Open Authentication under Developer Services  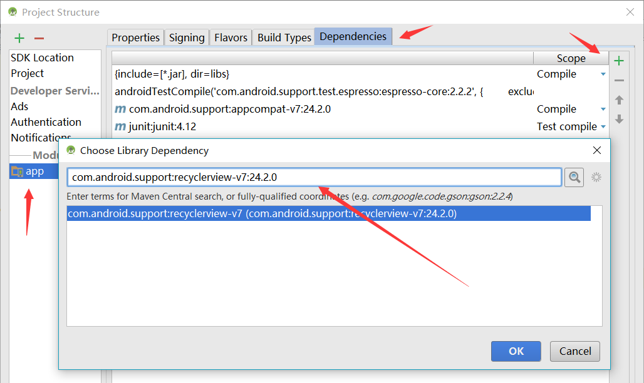[x=46, y=122]
